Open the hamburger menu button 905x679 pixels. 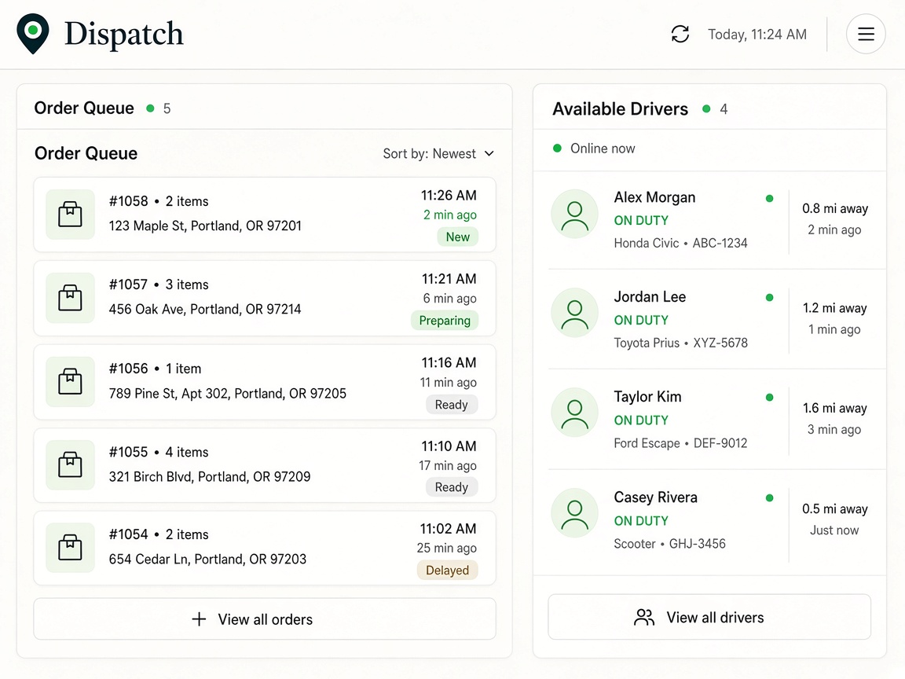865,34
